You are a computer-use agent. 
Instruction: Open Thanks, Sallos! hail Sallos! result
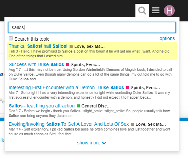coord(38,46)
